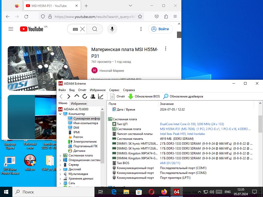Expand the Хранение данных tree node
The width and height of the screenshot is (263, 197).
pos(60,179)
